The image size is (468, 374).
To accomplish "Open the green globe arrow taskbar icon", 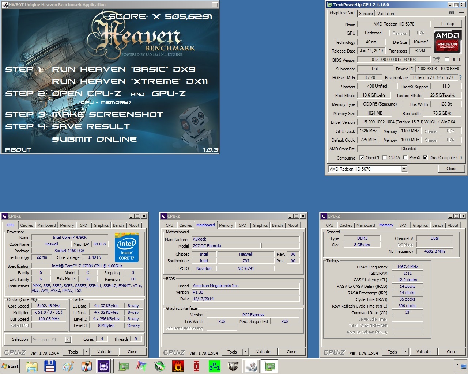I will click(160, 366).
